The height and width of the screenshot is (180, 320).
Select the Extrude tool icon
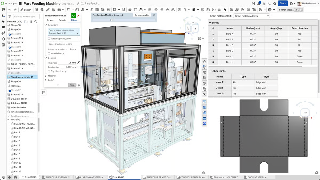(37, 10)
